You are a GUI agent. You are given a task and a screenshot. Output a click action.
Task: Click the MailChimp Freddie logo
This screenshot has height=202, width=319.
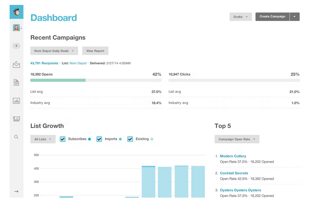coord(16,12)
